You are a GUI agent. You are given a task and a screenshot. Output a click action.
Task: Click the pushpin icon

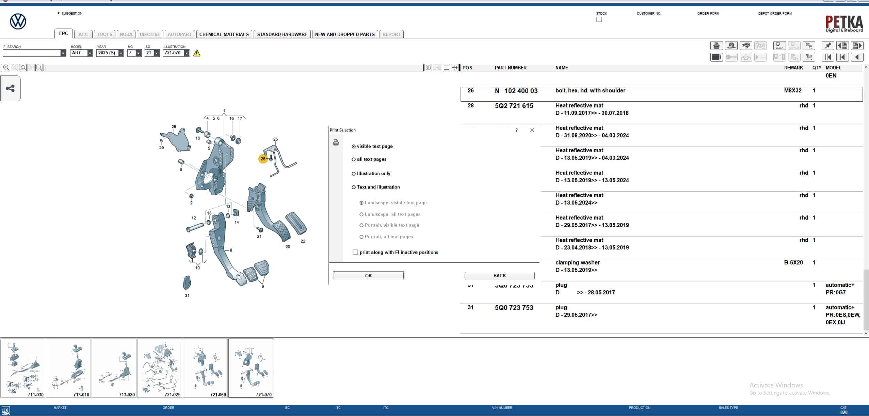[827, 46]
